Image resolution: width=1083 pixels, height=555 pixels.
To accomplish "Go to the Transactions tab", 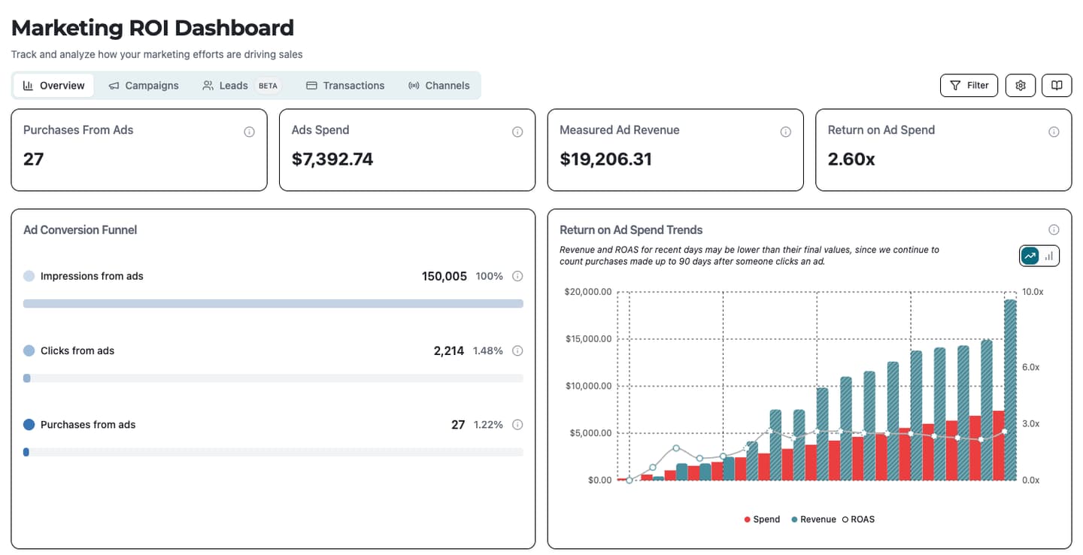I will (345, 86).
